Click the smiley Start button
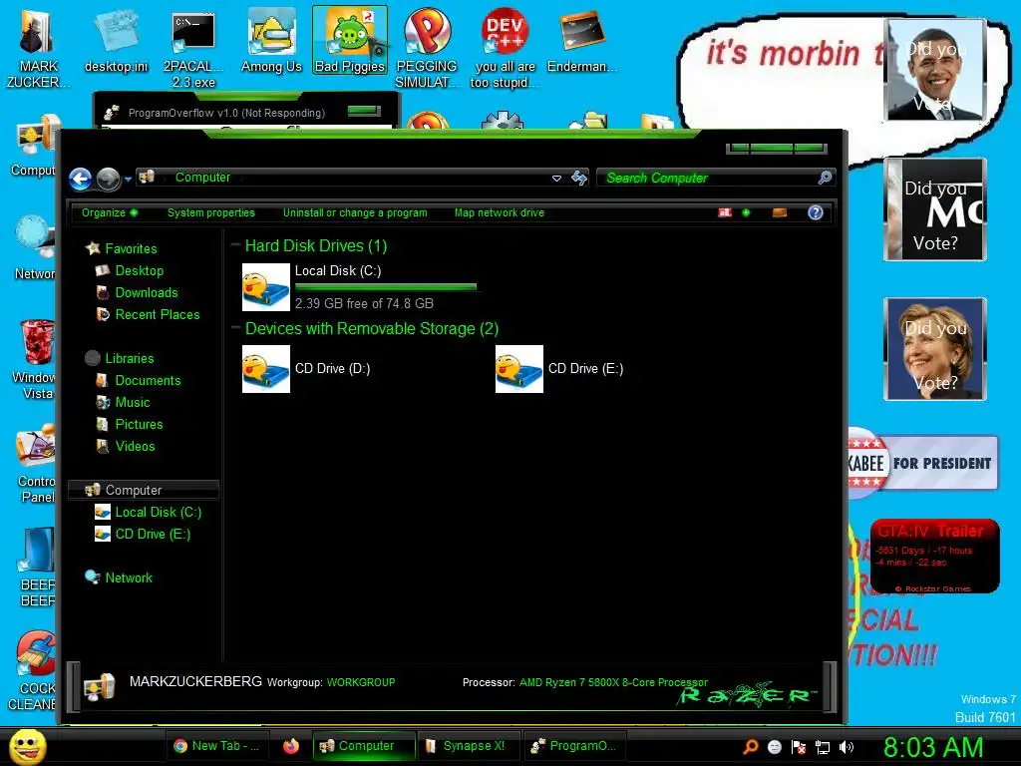The width and height of the screenshot is (1021, 766). tap(27, 746)
